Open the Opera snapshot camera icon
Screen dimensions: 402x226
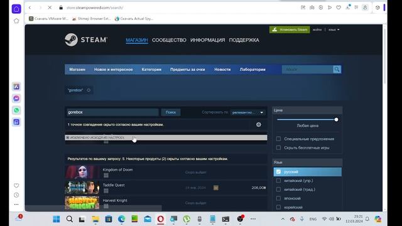click(312, 8)
